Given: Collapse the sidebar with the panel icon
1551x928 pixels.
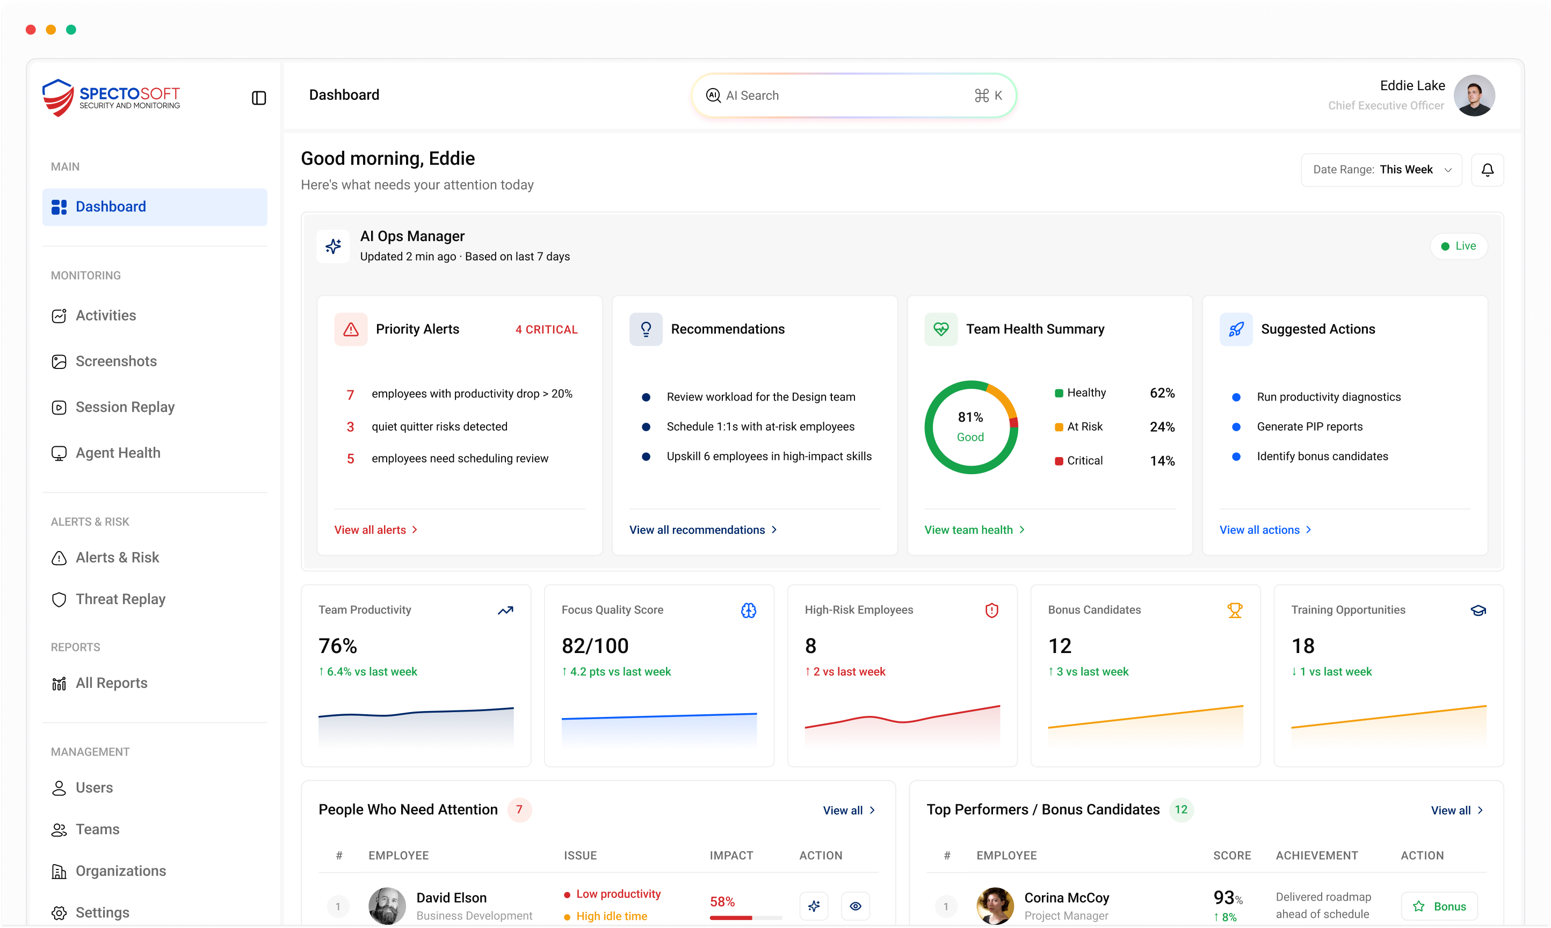Looking at the screenshot, I should click(x=259, y=98).
